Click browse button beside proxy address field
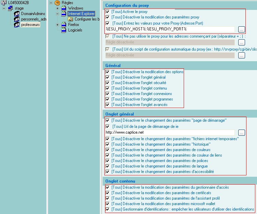Viewport: 257px width, 214px height. (241, 29)
